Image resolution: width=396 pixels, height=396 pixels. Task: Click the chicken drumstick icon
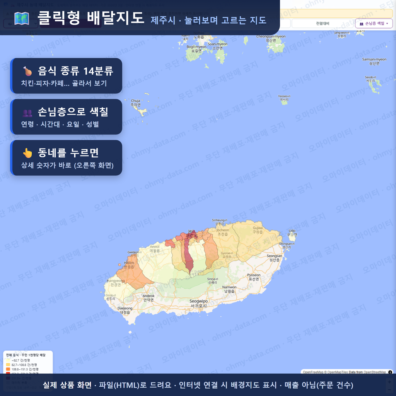click(x=27, y=71)
